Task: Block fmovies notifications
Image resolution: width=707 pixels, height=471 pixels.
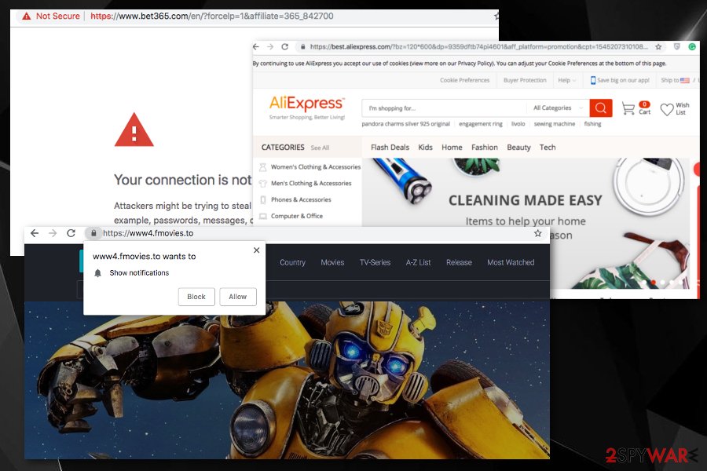Action: (196, 297)
